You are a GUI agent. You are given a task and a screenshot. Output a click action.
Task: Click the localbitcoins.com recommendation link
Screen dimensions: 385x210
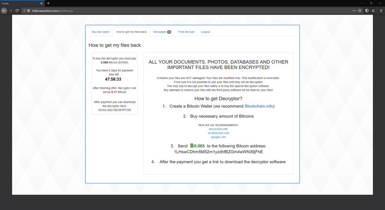[x=218, y=133]
